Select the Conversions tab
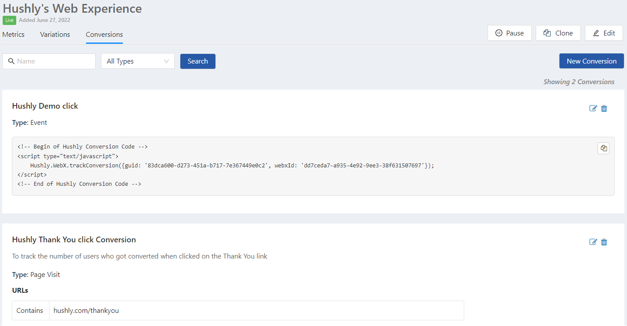 [104, 35]
